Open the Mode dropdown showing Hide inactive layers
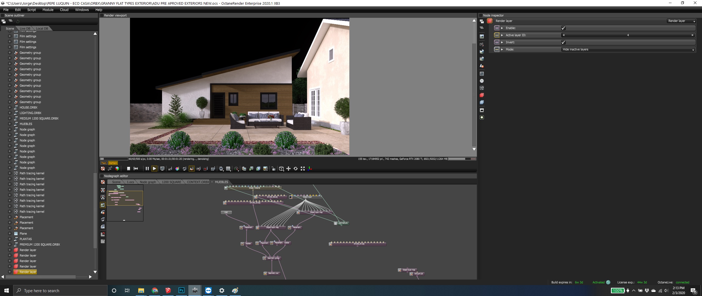 click(628, 49)
